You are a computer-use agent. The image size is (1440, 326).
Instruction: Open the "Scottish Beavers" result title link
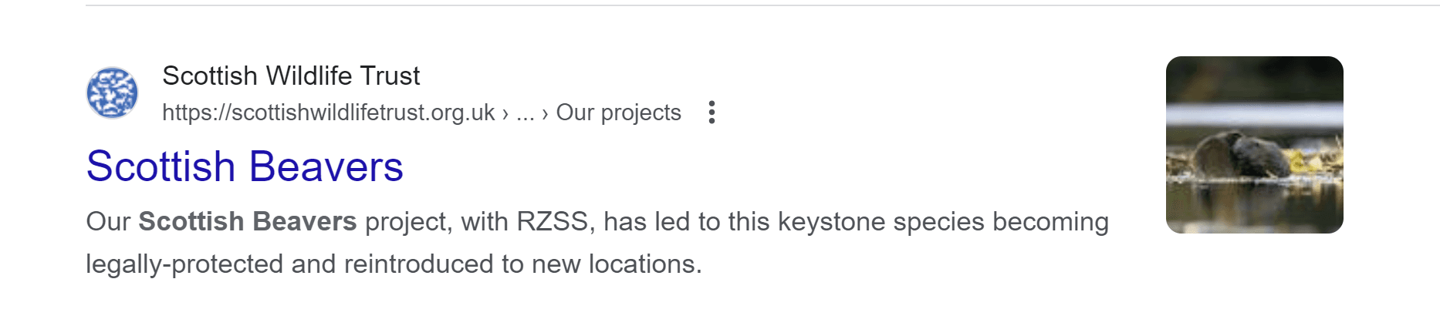point(245,166)
